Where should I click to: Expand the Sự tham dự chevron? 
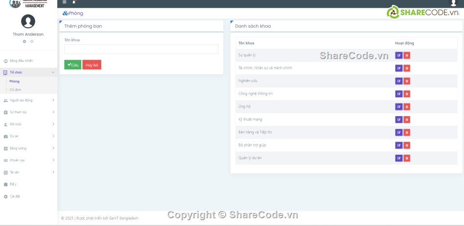click(53, 112)
